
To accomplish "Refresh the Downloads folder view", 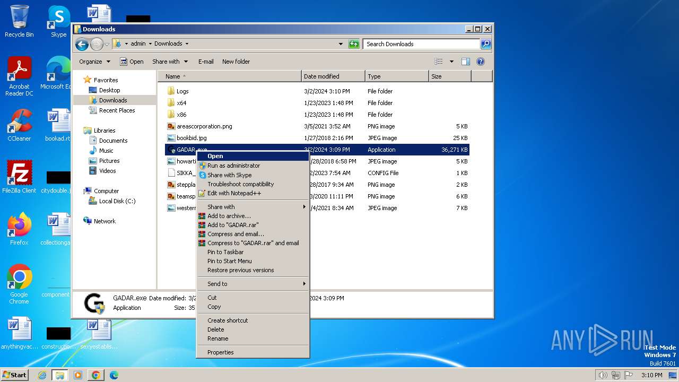I will (354, 44).
